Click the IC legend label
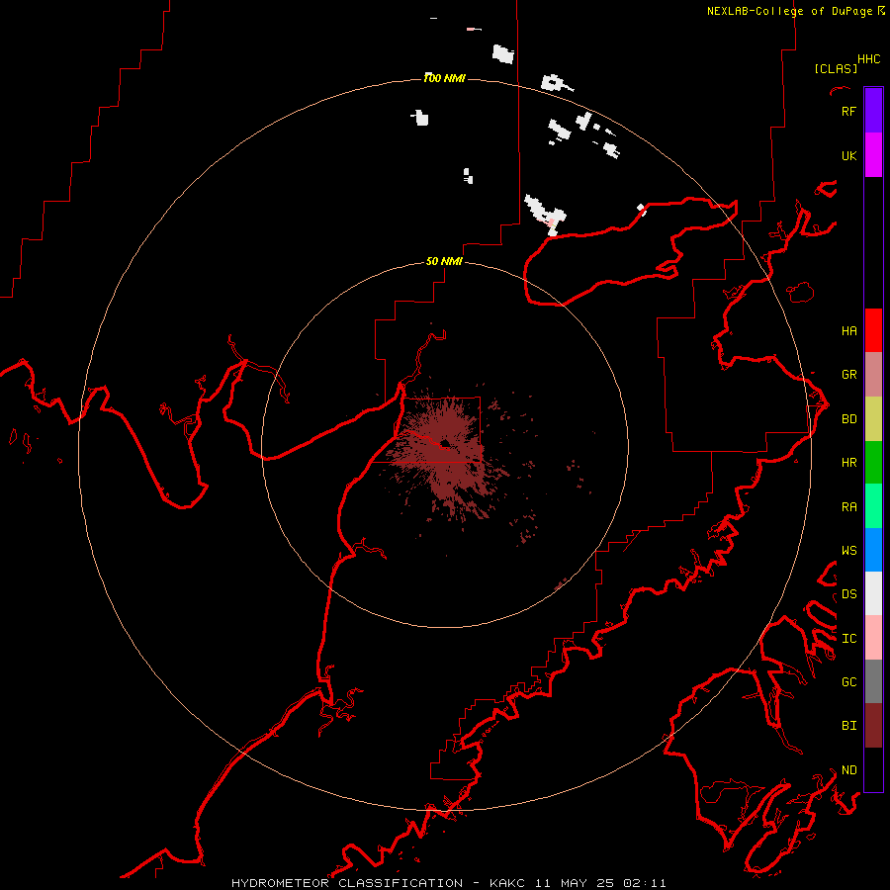 848,639
